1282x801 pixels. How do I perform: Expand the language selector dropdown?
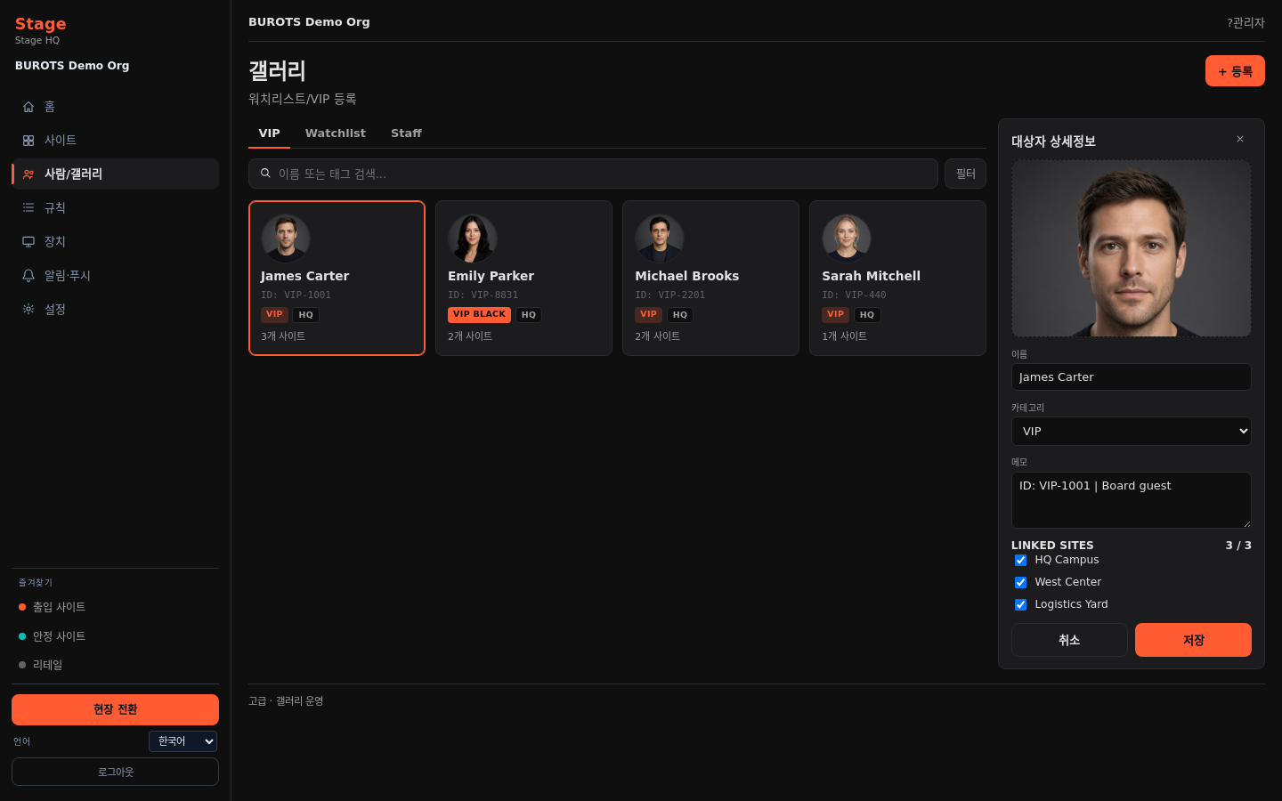(183, 741)
